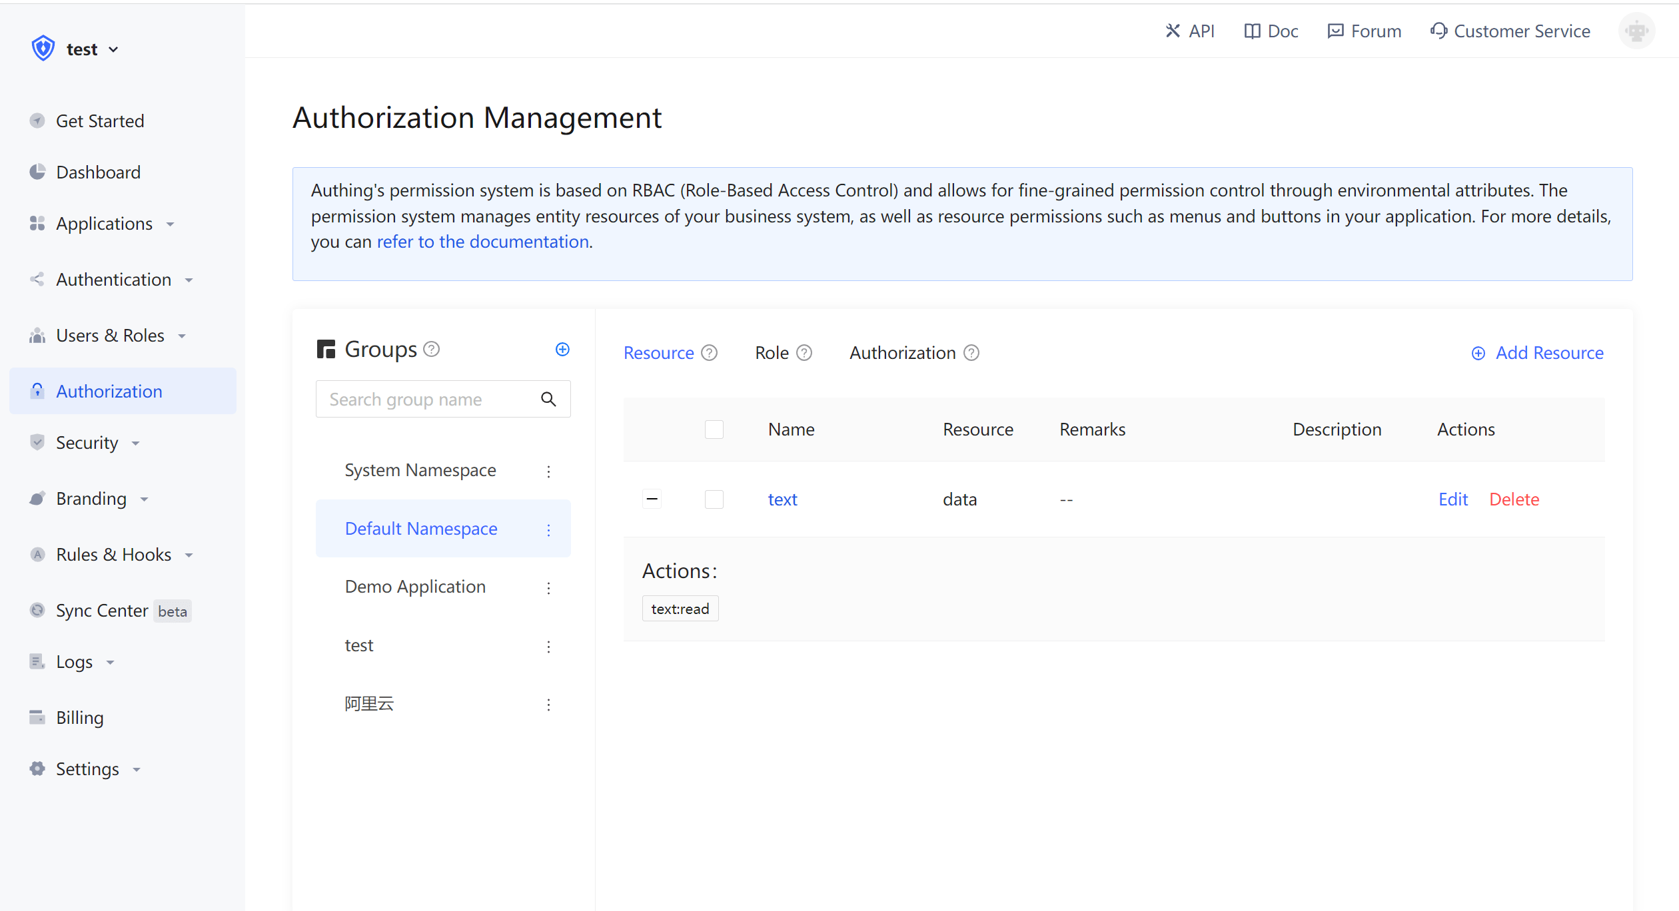This screenshot has height=911, width=1679.
Task: Click the add group plus icon
Action: click(x=563, y=348)
